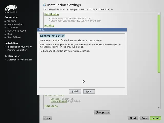Click the scrollbar up arrow
The image size is (164, 123).
tap(159, 14)
